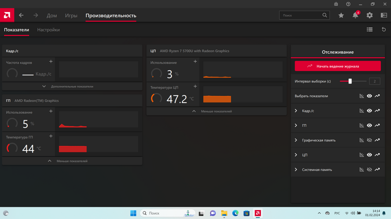391x219 pixels.
Task: Add metric next to Температура ЦП
Action: click(x=195, y=87)
